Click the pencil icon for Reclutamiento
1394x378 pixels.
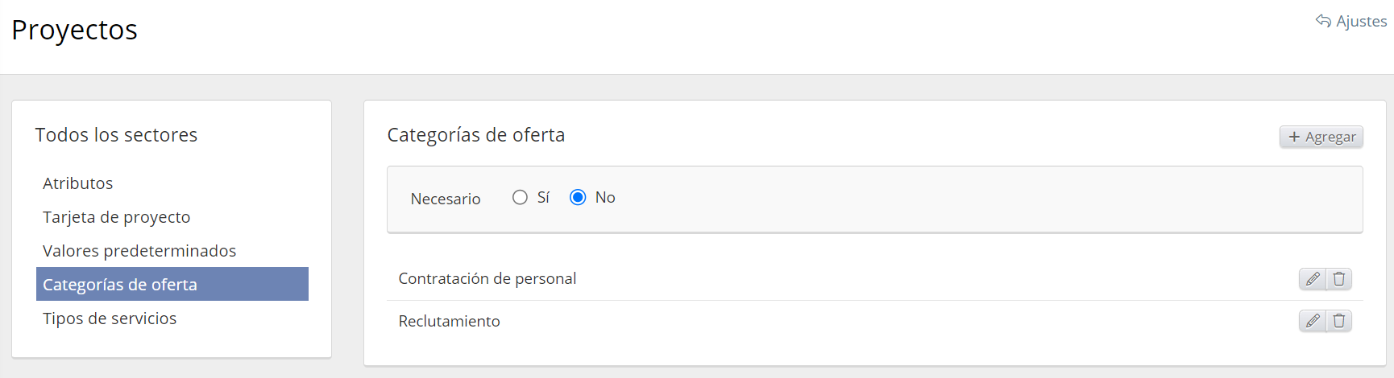click(x=1313, y=321)
